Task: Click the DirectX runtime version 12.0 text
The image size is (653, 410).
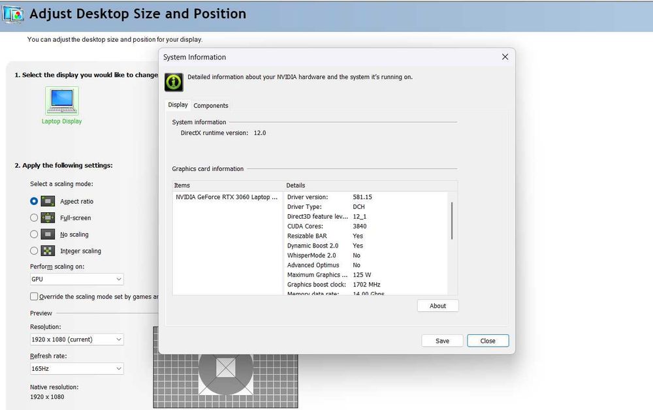Action: click(223, 133)
